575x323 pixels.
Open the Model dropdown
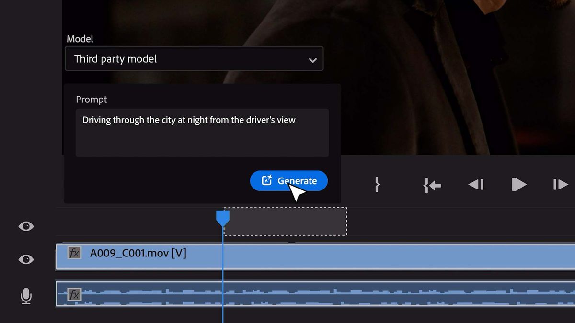[x=194, y=58]
